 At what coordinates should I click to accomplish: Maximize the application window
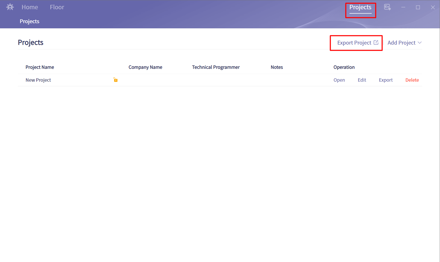click(x=418, y=7)
